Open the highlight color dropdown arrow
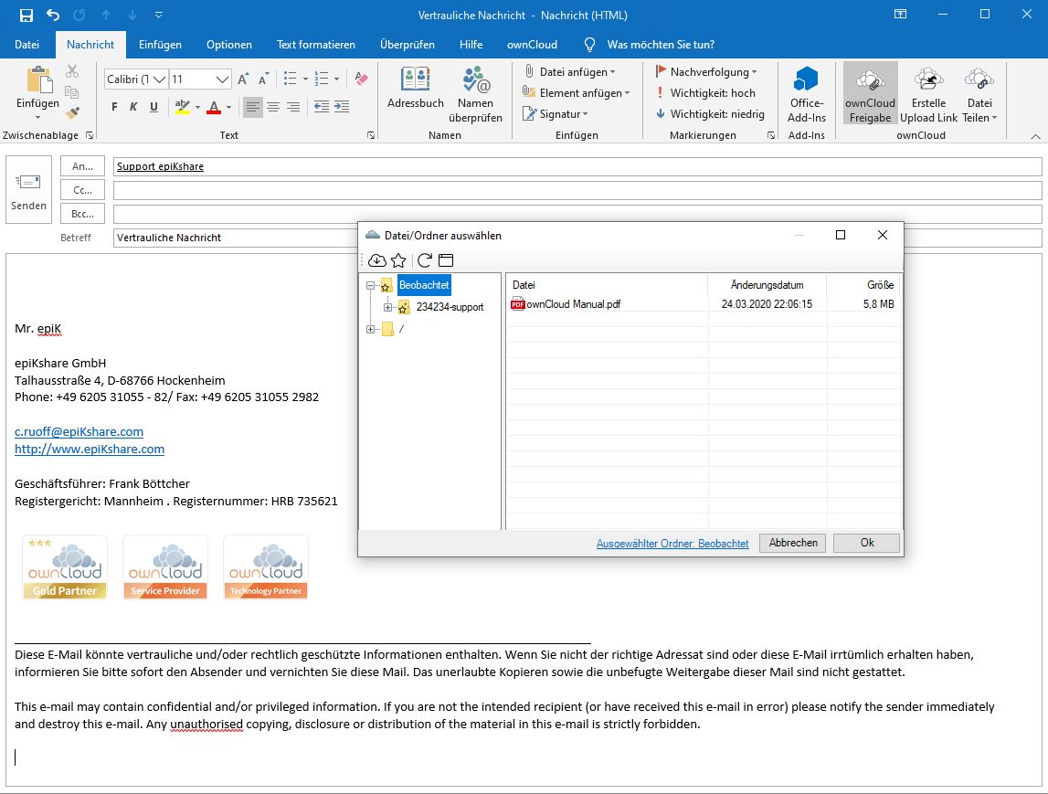Screen dimensions: 1048x794 (197, 107)
